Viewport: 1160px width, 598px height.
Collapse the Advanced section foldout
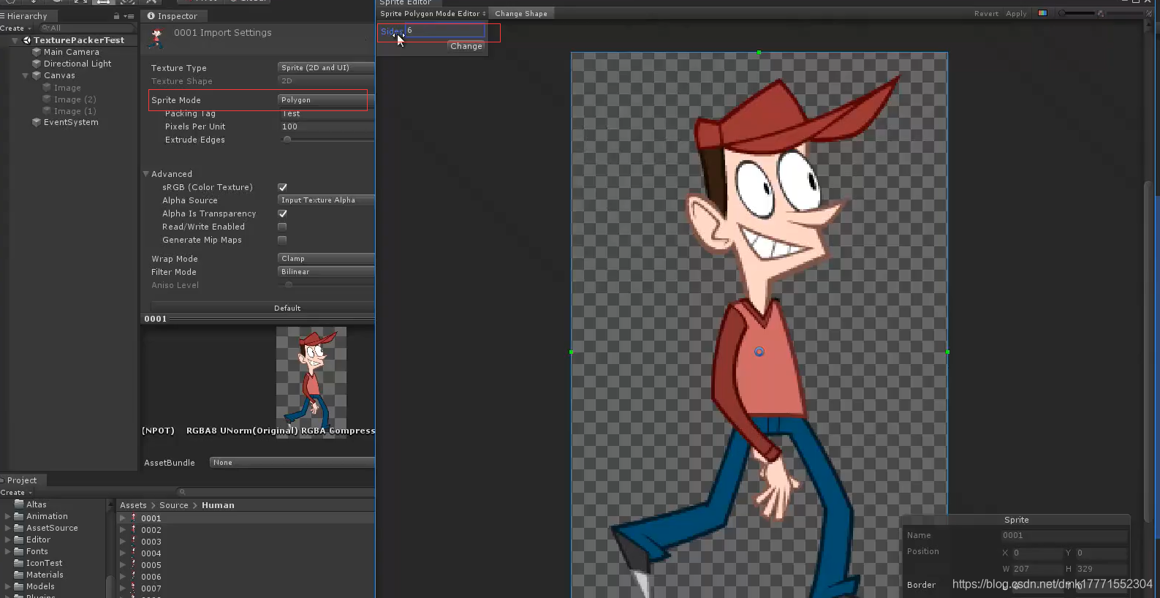click(146, 174)
